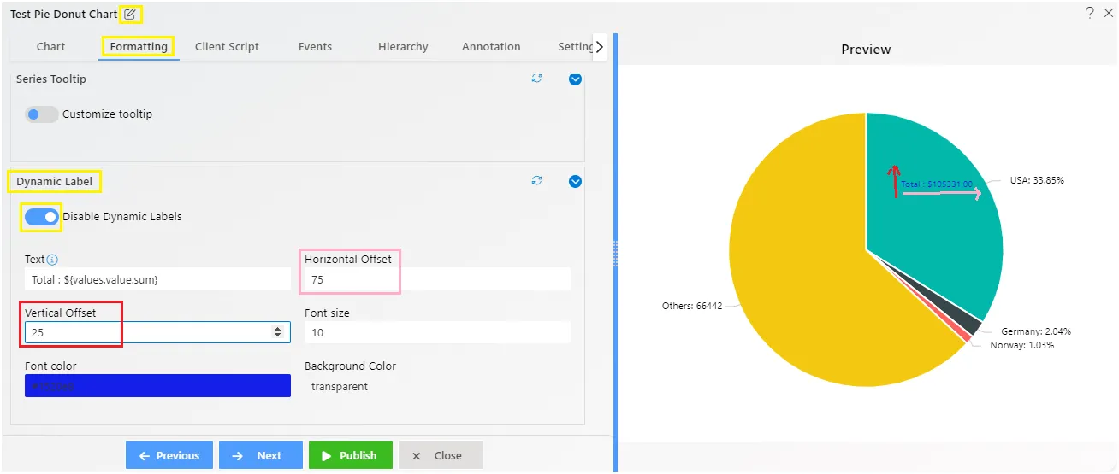Close the chart dialog window
1119x474 pixels.
pos(1109,13)
